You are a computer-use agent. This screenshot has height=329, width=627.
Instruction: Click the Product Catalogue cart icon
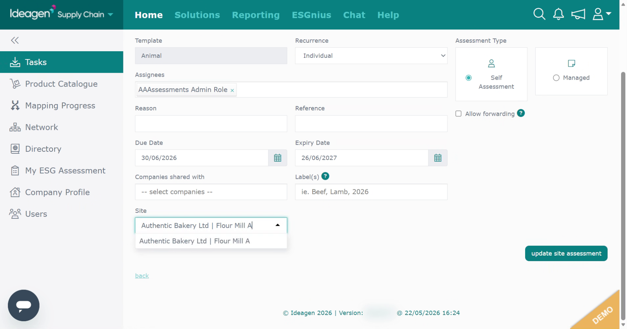15,84
